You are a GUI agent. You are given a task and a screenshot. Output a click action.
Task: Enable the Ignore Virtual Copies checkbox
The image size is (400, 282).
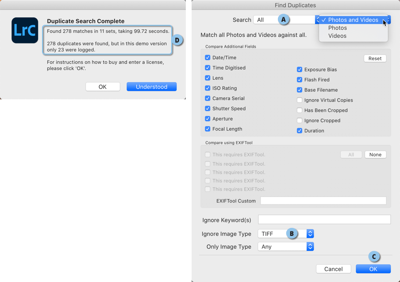(x=300, y=100)
